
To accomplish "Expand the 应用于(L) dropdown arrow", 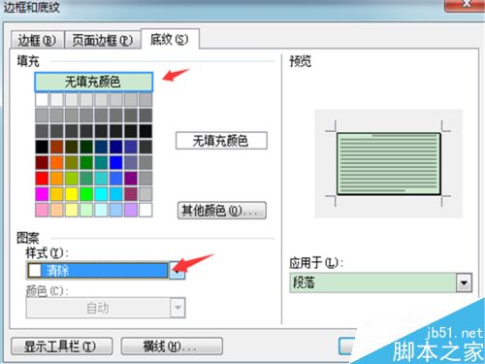I will (x=464, y=282).
